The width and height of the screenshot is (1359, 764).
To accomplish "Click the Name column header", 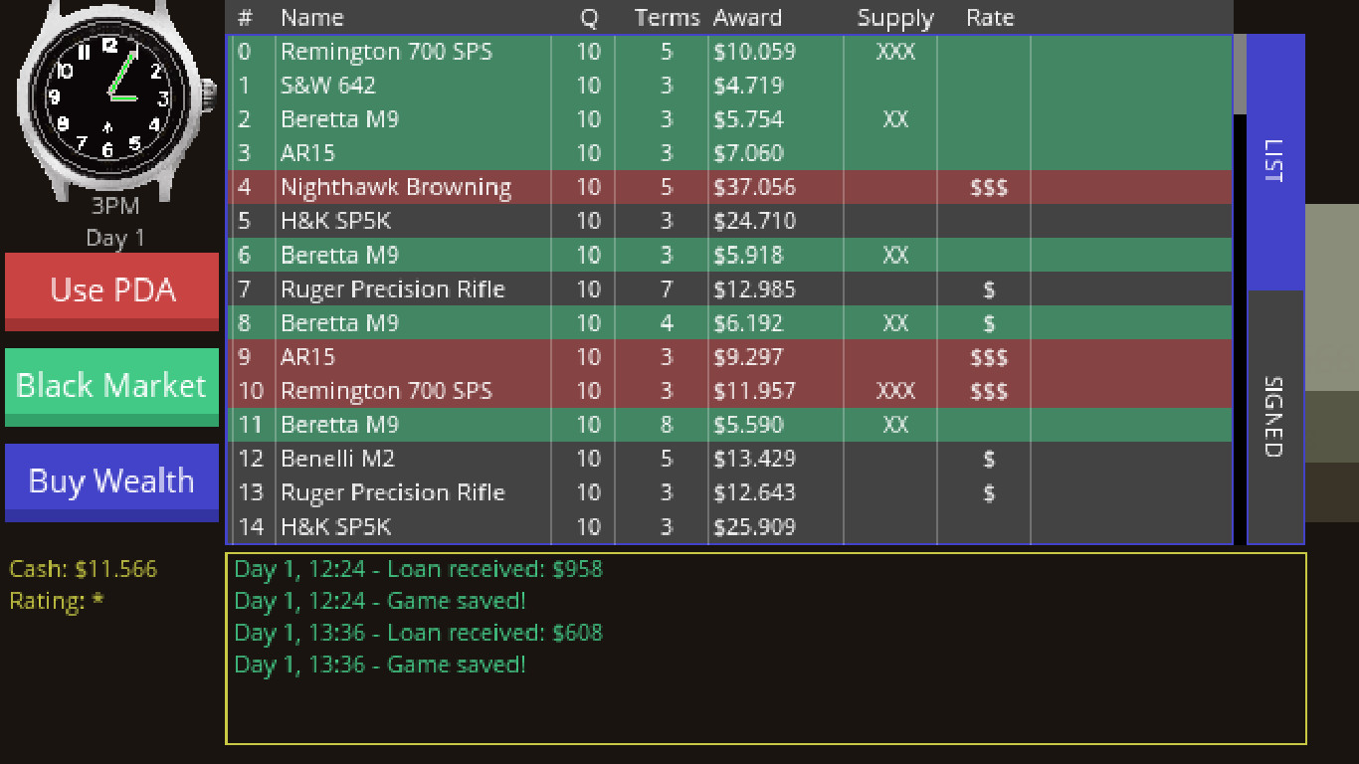I will tap(311, 17).
